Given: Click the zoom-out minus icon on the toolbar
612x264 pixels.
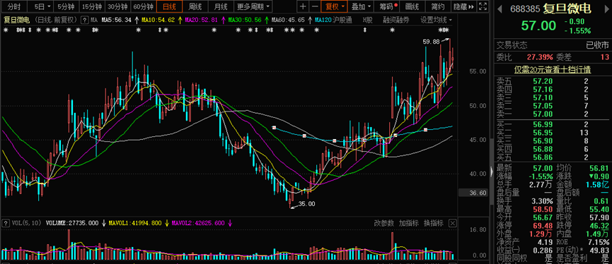Looking at the screenshot, I should 315,6.
